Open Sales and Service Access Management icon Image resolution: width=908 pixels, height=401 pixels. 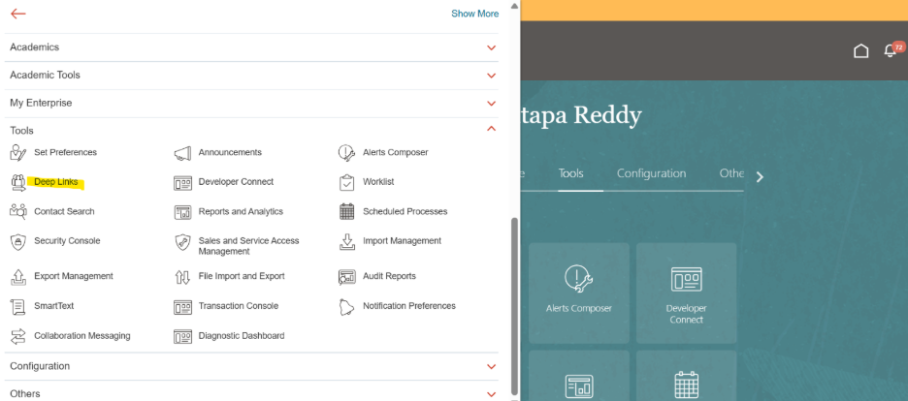click(182, 242)
